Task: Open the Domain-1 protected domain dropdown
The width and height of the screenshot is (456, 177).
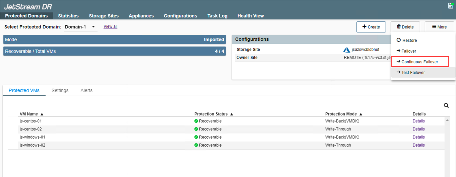Action: click(93, 27)
